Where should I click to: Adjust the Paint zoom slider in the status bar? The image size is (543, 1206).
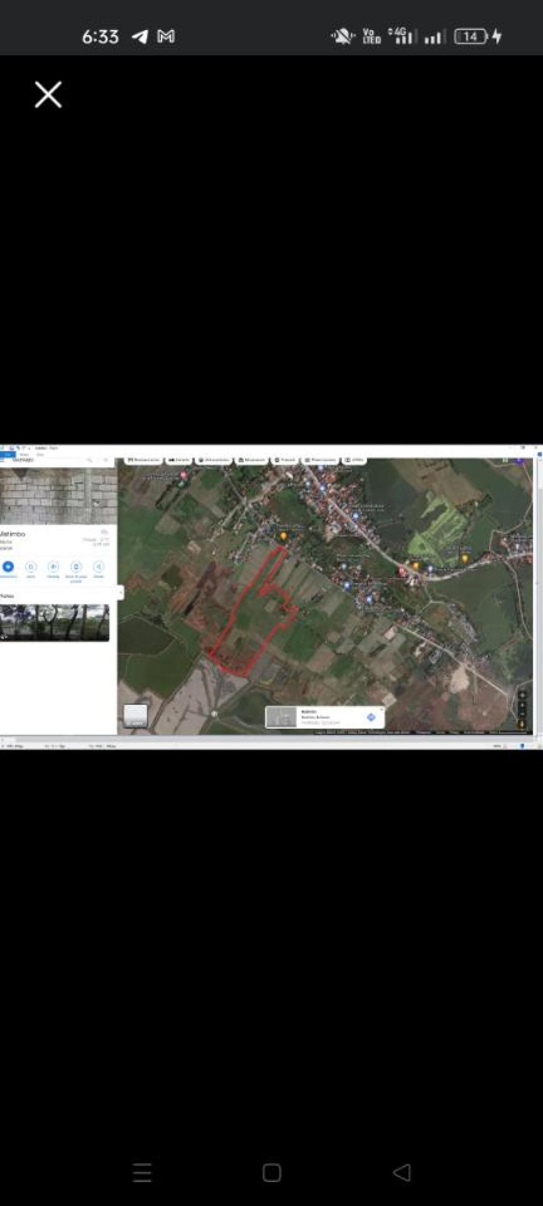point(521,746)
